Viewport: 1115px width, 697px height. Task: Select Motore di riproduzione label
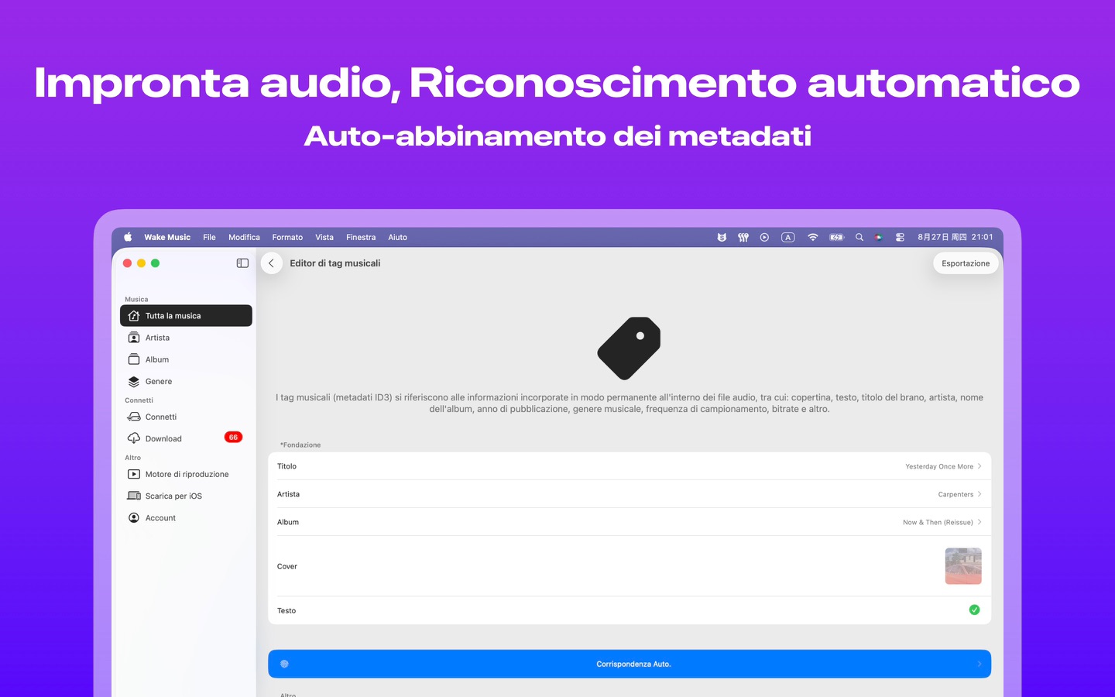pyautogui.click(x=187, y=474)
